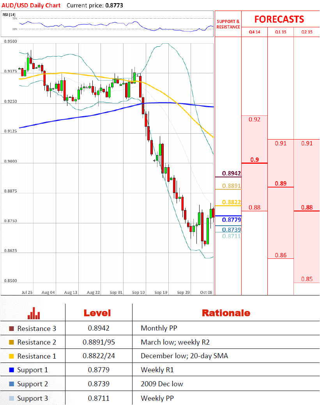
Task: Pick the Support 2 steel-blue square marker
Action: [x=11, y=384]
